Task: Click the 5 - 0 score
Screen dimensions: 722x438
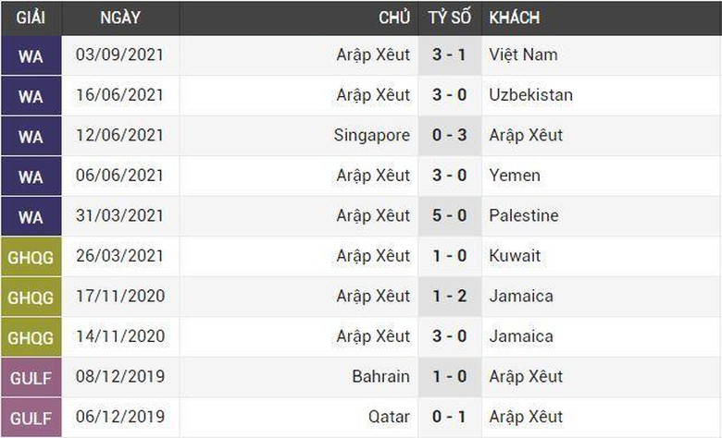Action: click(x=450, y=215)
